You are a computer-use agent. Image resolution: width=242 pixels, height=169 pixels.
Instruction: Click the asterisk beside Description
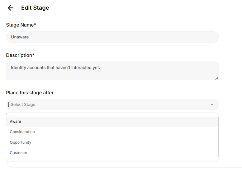[33, 55]
